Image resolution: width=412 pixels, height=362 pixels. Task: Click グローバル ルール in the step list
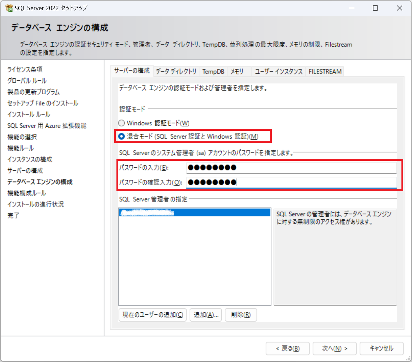(x=27, y=81)
